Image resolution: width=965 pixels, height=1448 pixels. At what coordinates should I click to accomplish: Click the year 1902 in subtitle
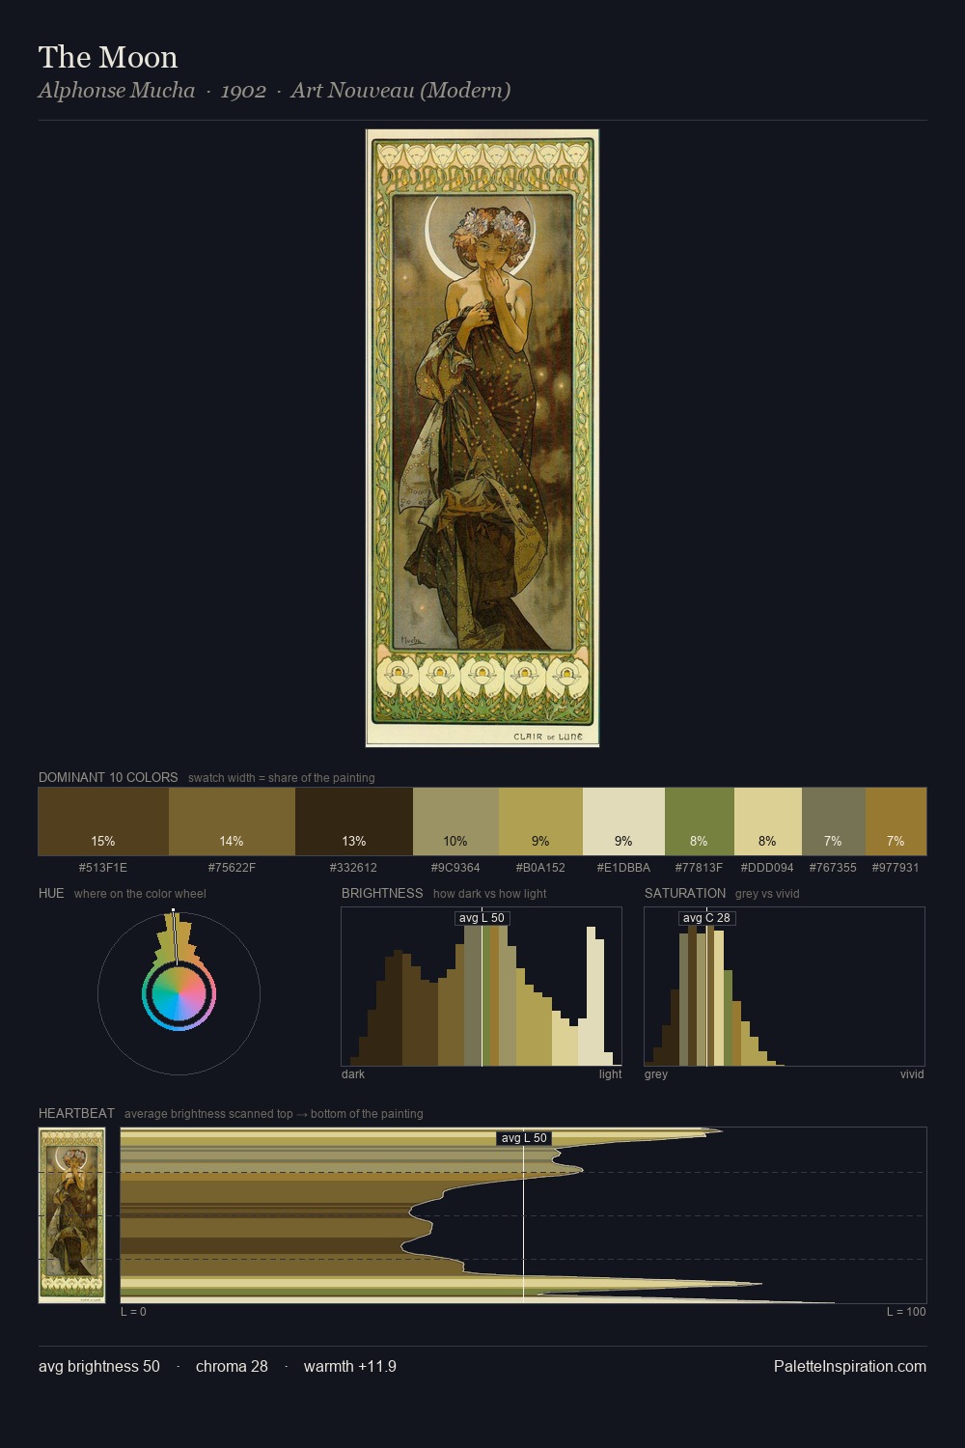tap(243, 91)
